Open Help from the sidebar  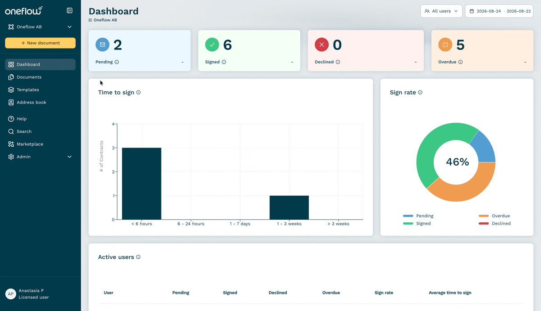pyautogui.click(x=40, y=119)
